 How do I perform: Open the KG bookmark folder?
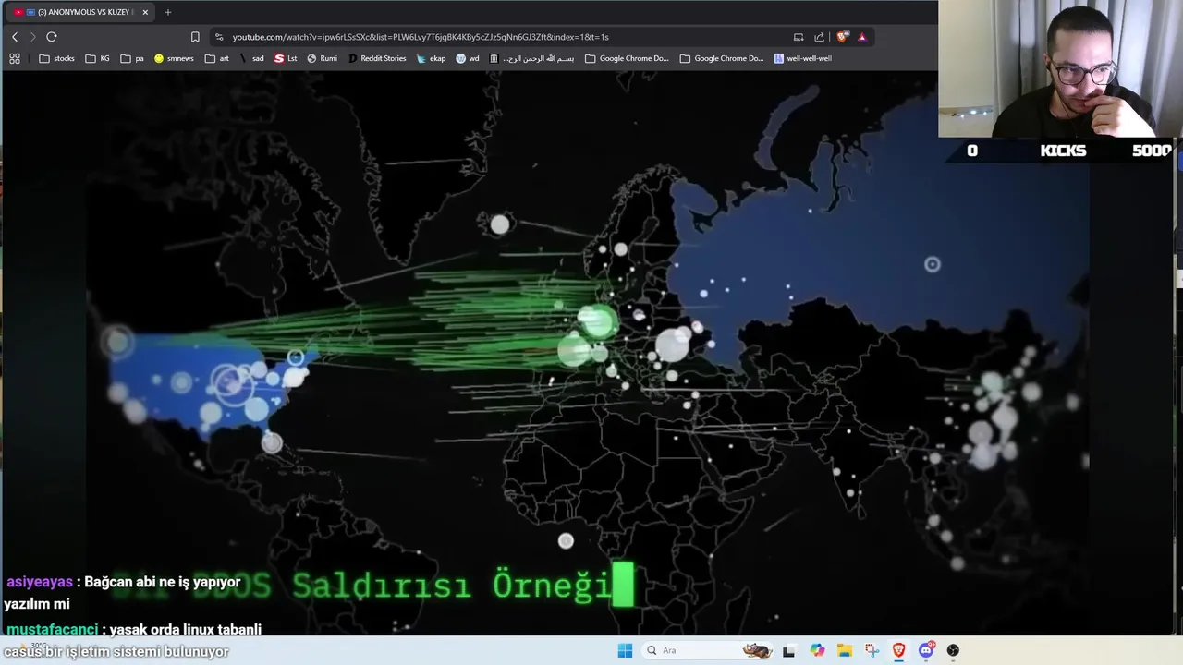coord(97,58)
